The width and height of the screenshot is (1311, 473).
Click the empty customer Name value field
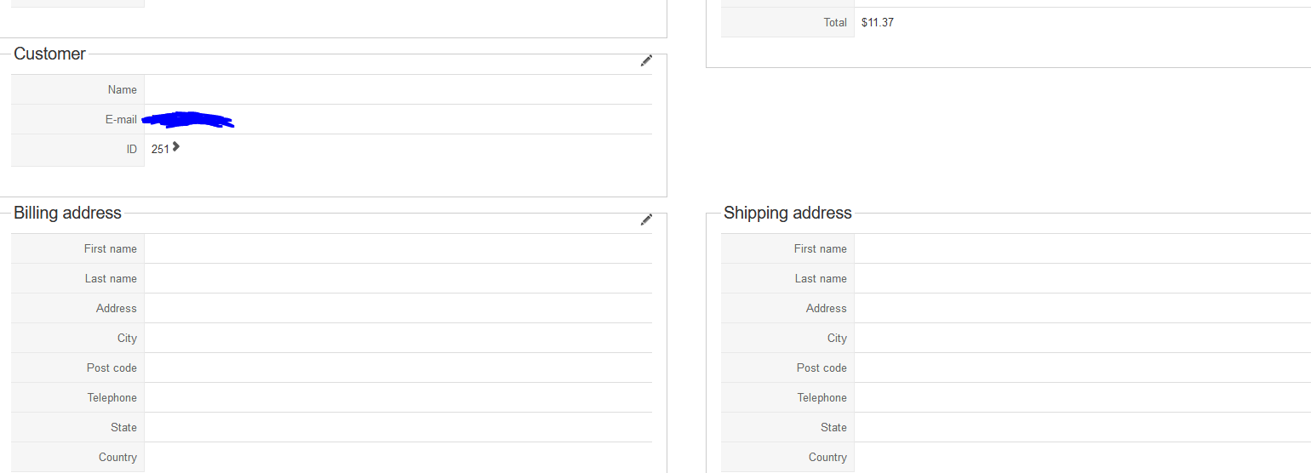pyautogui.click(x=398, y=90)
